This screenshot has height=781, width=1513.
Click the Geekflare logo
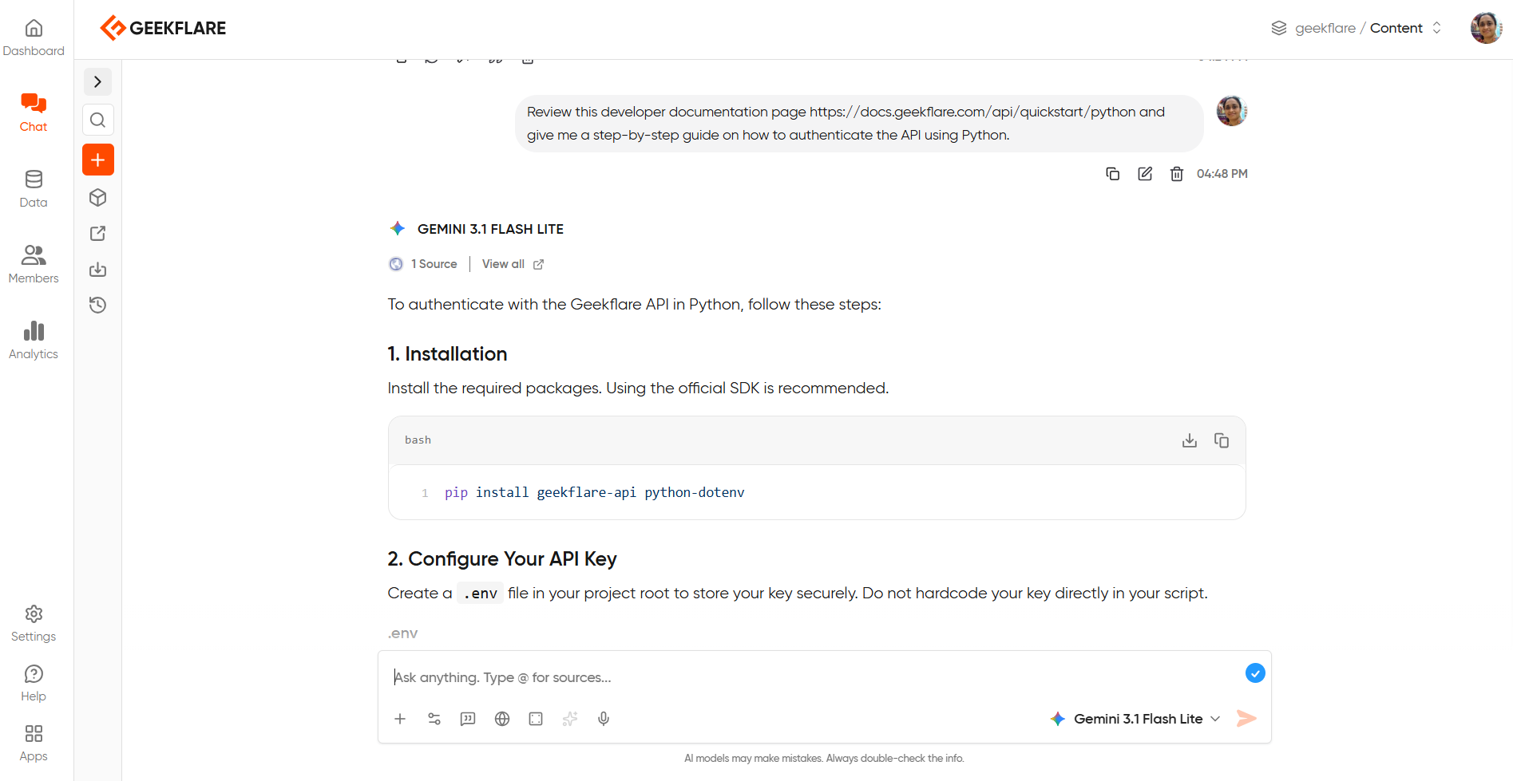click(163, 28)
